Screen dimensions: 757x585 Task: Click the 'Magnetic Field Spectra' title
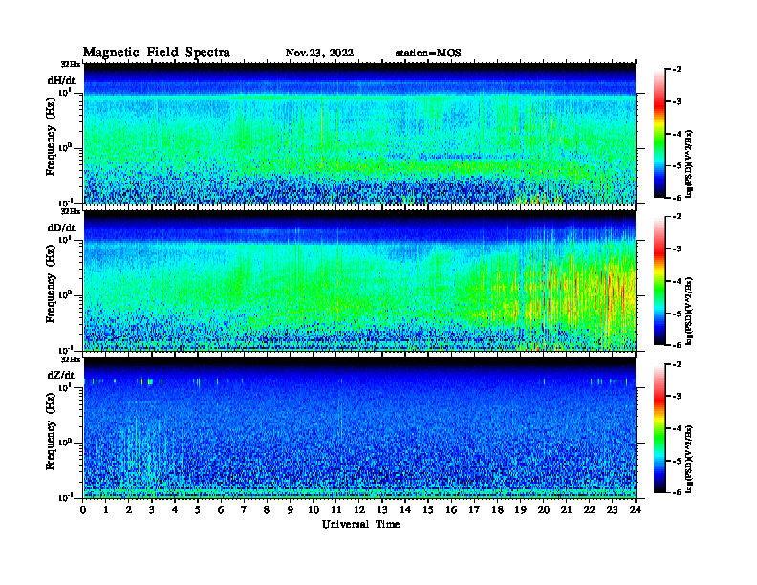pos(157,53)
